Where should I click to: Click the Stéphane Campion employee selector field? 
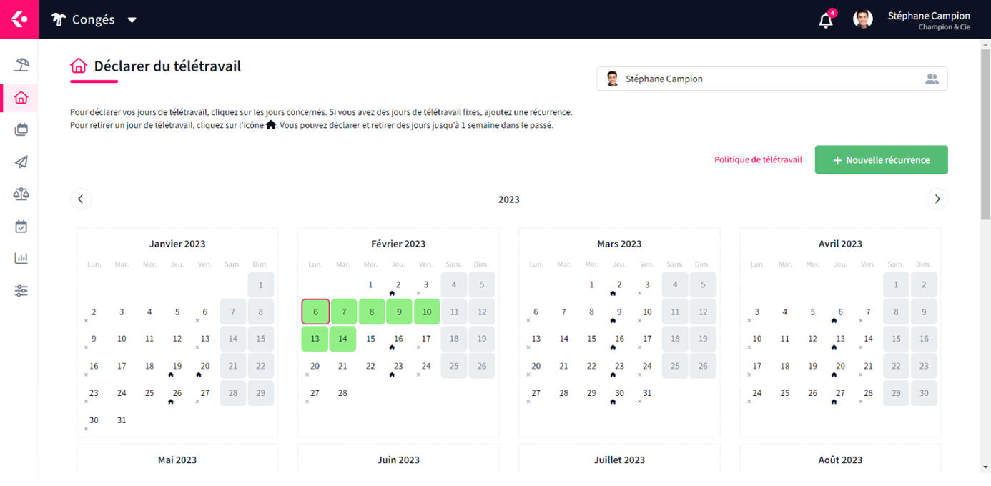(x=771, y=79)
